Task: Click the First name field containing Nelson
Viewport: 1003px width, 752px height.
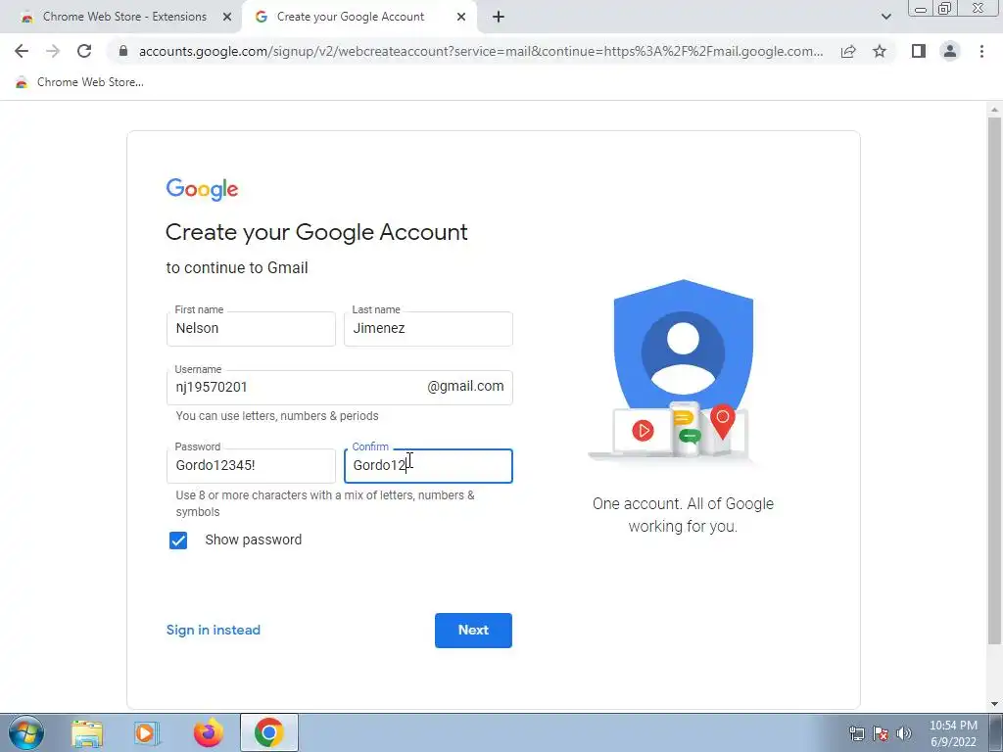Action: 251,329
